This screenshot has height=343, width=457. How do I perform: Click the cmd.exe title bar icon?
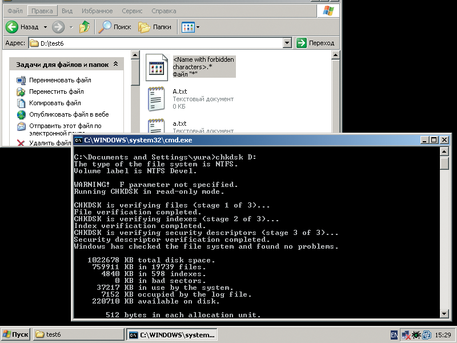coord(78,140)
